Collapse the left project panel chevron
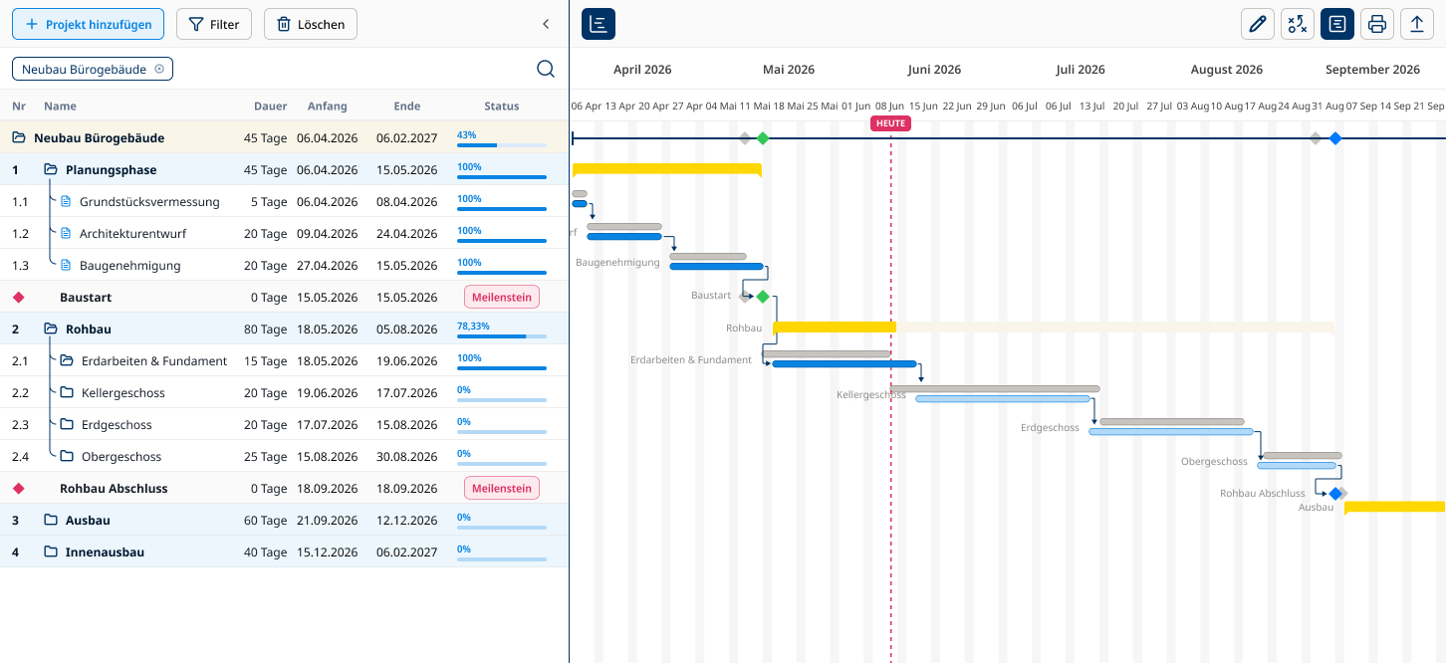 [x=546, y=24]
